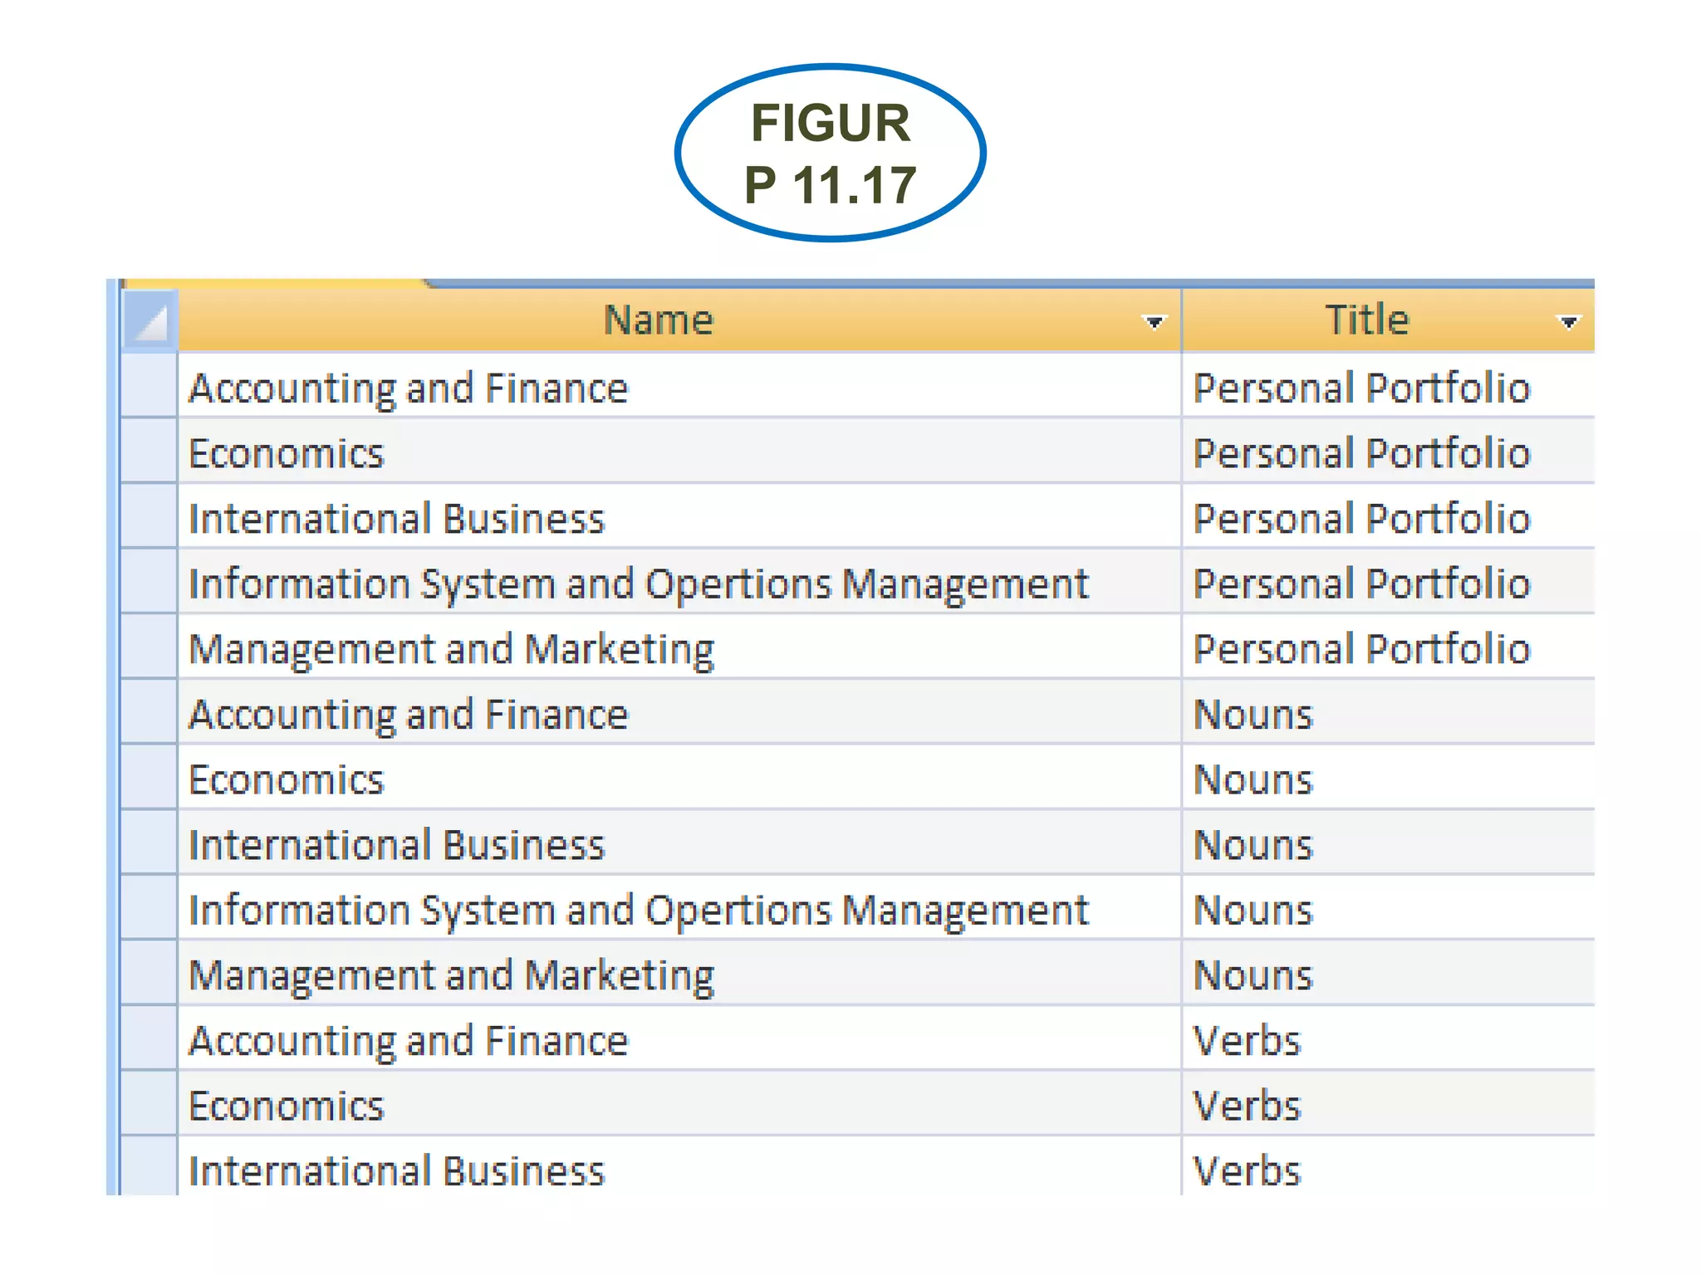Click Information System cell in Personal Portfolio row
The width and height of the screenshot is (1701, 1275).
[x=638, y=584]
